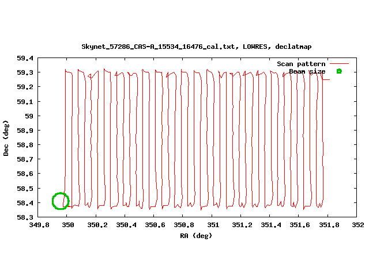Click the small green Beam size legend marker
This screenshot has height=276, width=369.
pyautogui.click(x=339, y=71)
